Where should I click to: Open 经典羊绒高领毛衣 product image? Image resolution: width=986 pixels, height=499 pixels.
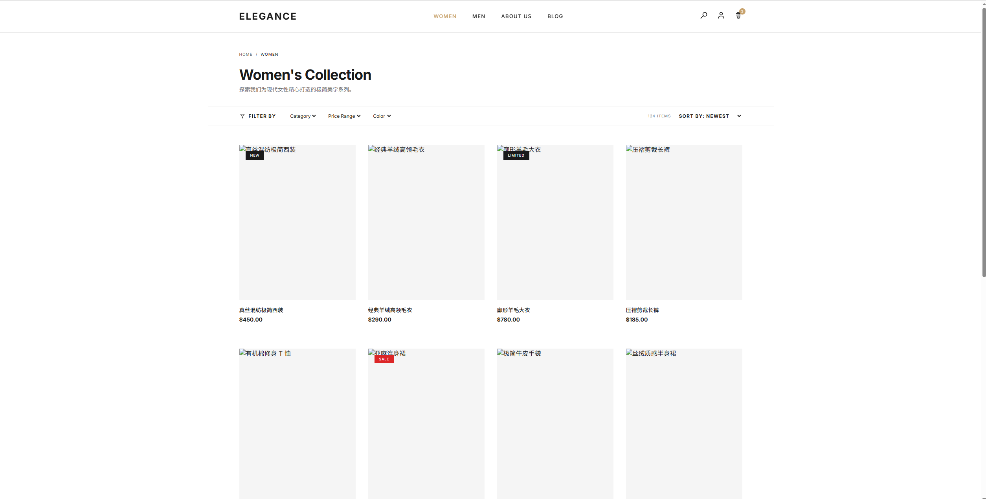pos(426,222)
